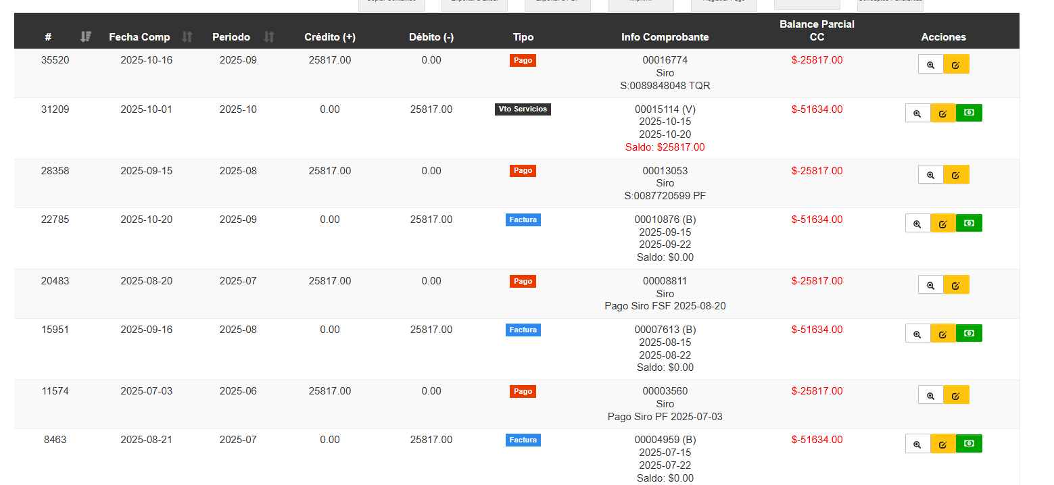Register payment for invoice 22785 green icon
Viewport: 1054px width, 485px height.
tap(969, 223)
